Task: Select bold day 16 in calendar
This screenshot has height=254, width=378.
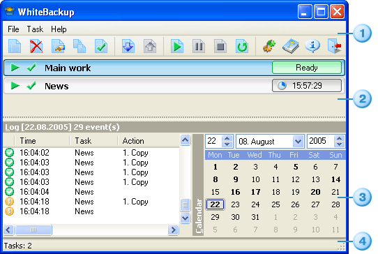Action: pyautogui.click(x=236, y=192)
